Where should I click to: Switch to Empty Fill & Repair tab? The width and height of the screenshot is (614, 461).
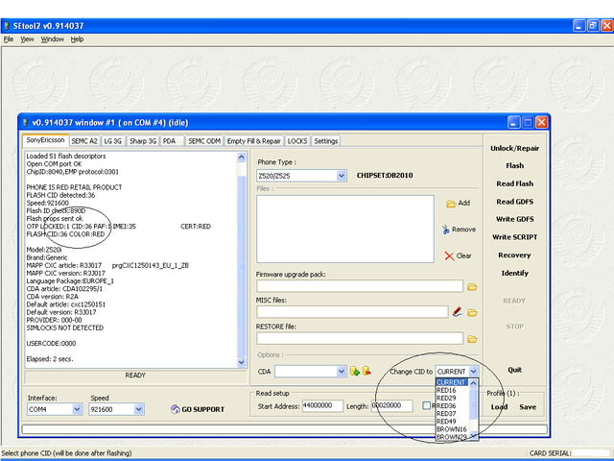click(253, 141)
